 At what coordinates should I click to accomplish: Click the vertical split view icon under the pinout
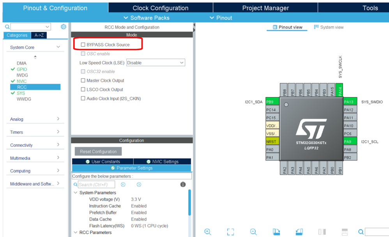coord(322,232)
